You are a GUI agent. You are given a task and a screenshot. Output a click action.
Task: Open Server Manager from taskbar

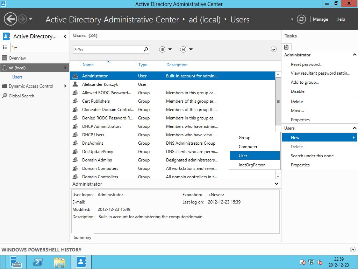16,262
